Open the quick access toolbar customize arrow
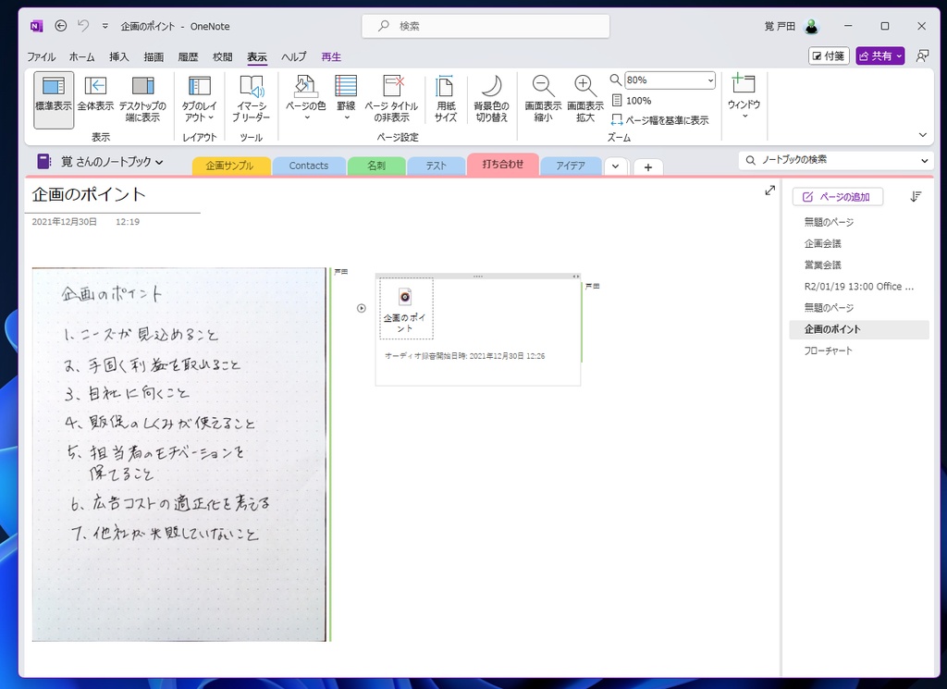The image size is (947, 689). click(105, 26)
